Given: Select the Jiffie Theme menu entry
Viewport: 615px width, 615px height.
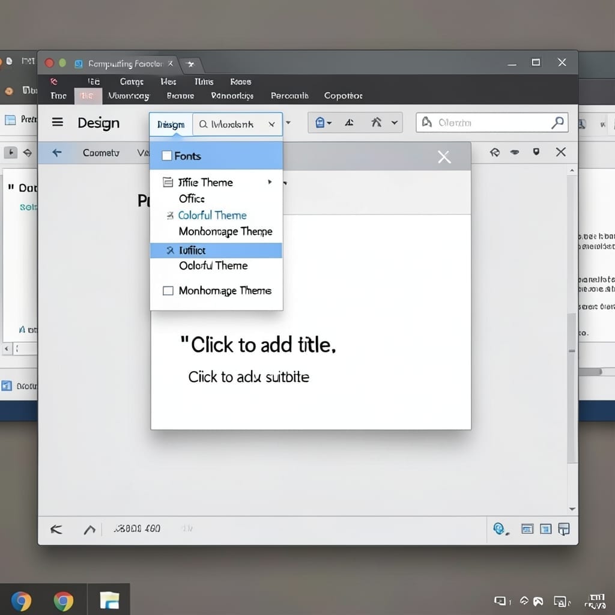Looking at the screenshot, I should click(x=216, y=183).
